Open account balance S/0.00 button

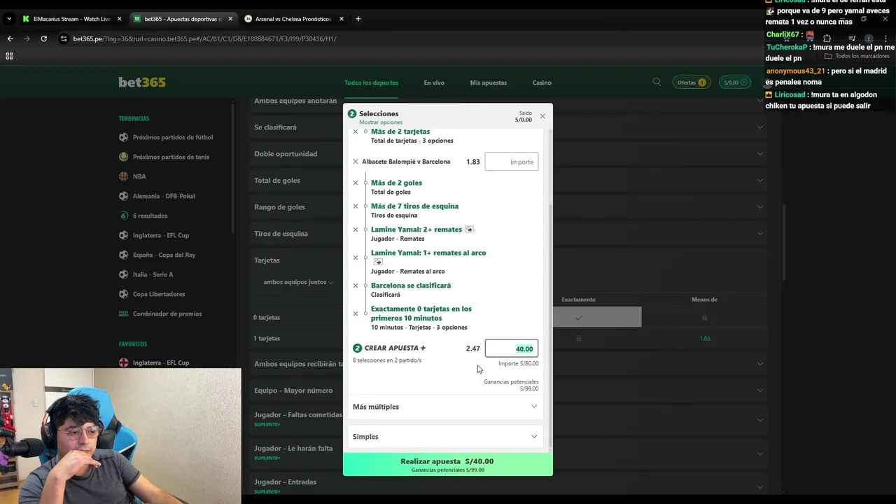click(735, 83)
